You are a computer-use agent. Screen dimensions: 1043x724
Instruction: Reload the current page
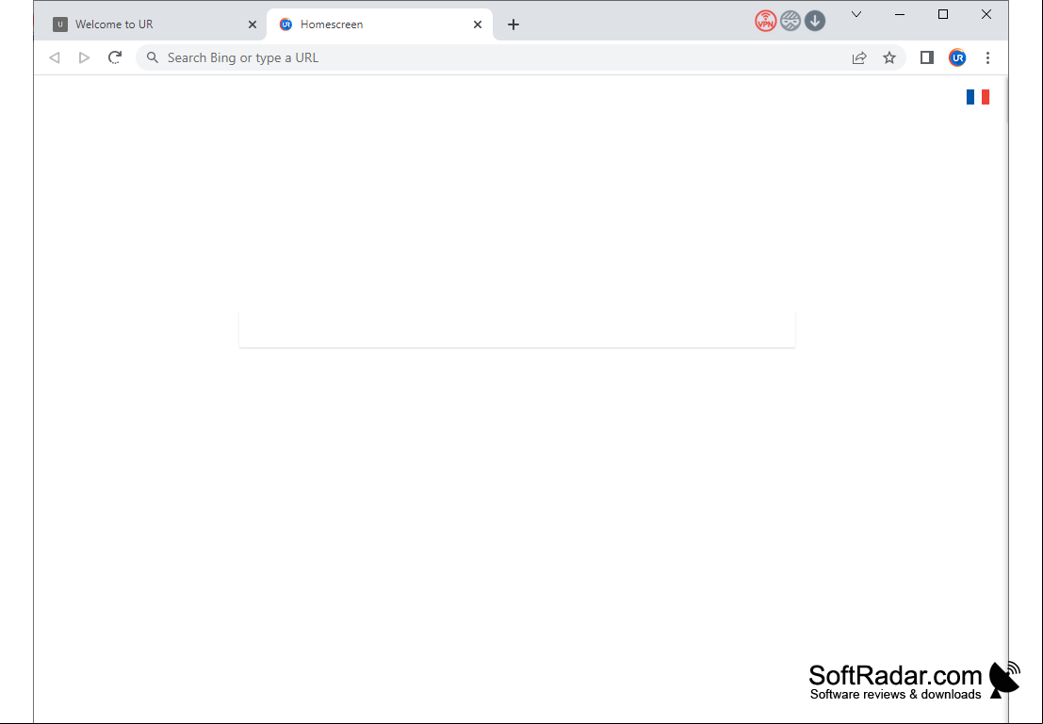pos(115,57)
